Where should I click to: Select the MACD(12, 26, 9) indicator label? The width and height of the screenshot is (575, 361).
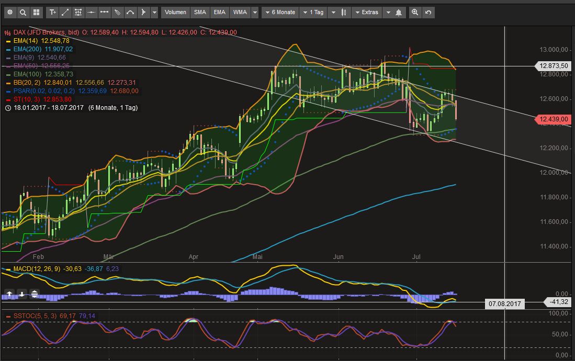click(x=37, y=269)
